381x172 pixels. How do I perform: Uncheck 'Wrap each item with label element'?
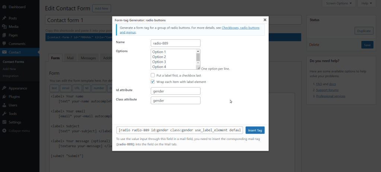(153, 82)
